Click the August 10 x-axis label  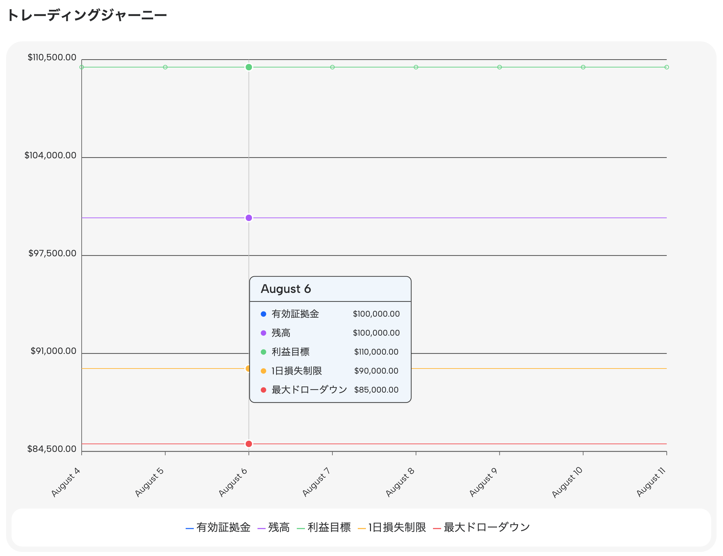tap(567, 482)
